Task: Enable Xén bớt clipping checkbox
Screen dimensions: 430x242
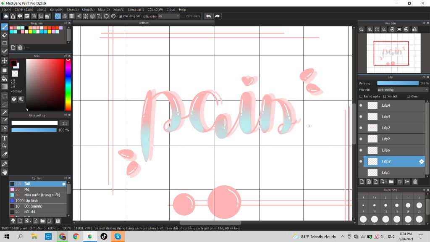Action: 385,97
